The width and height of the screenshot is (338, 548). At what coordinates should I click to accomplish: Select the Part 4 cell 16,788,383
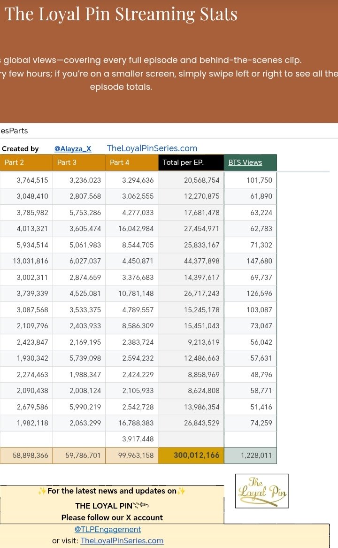click(131, 423)
